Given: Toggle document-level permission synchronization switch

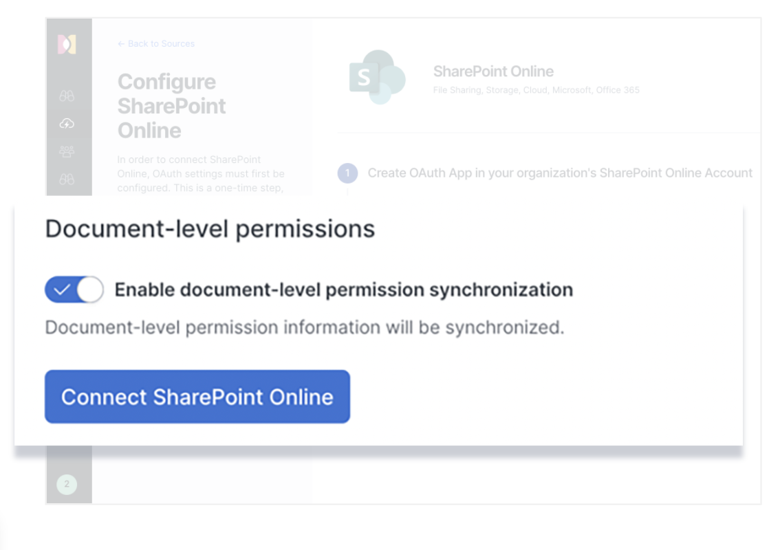Looking at the screenshot, I should pyautogui.click(x=74, y=289).
